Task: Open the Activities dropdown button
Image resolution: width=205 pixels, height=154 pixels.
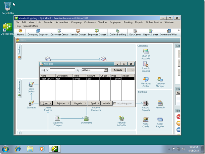Action: (62, 103)
